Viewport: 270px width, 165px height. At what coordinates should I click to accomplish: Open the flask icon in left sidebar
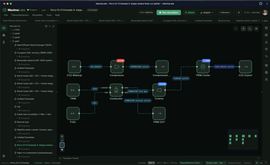[4, 42]
